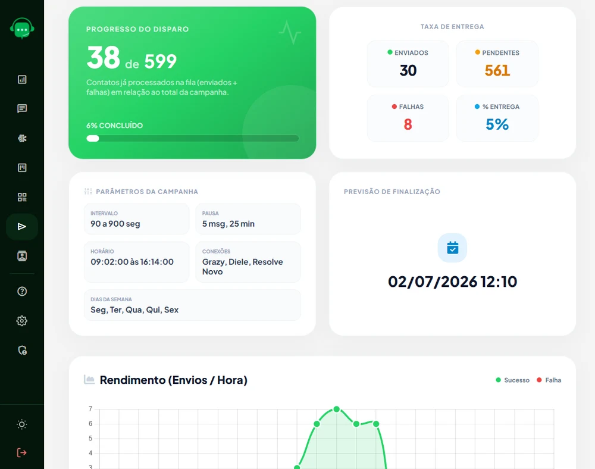
Task: Select the Falhas 8 stat card
Action: (x=408, y=118)
